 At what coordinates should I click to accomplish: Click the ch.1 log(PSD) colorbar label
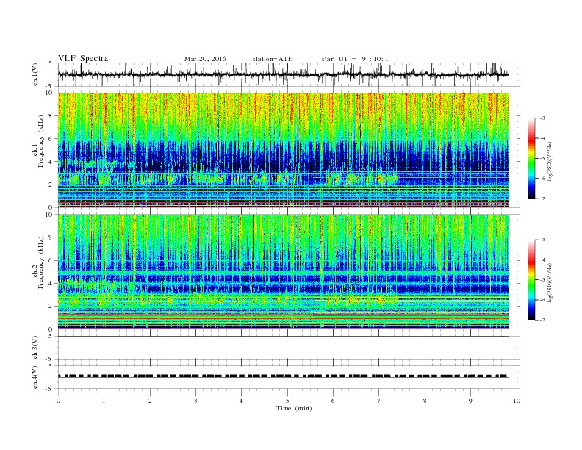[549, 160]
